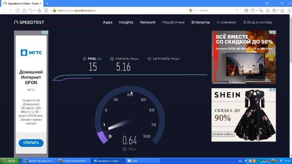Expand the dropdown beside undo arrow
The width and height of the screenshot is (292, 164).
(x=35, y=10)
